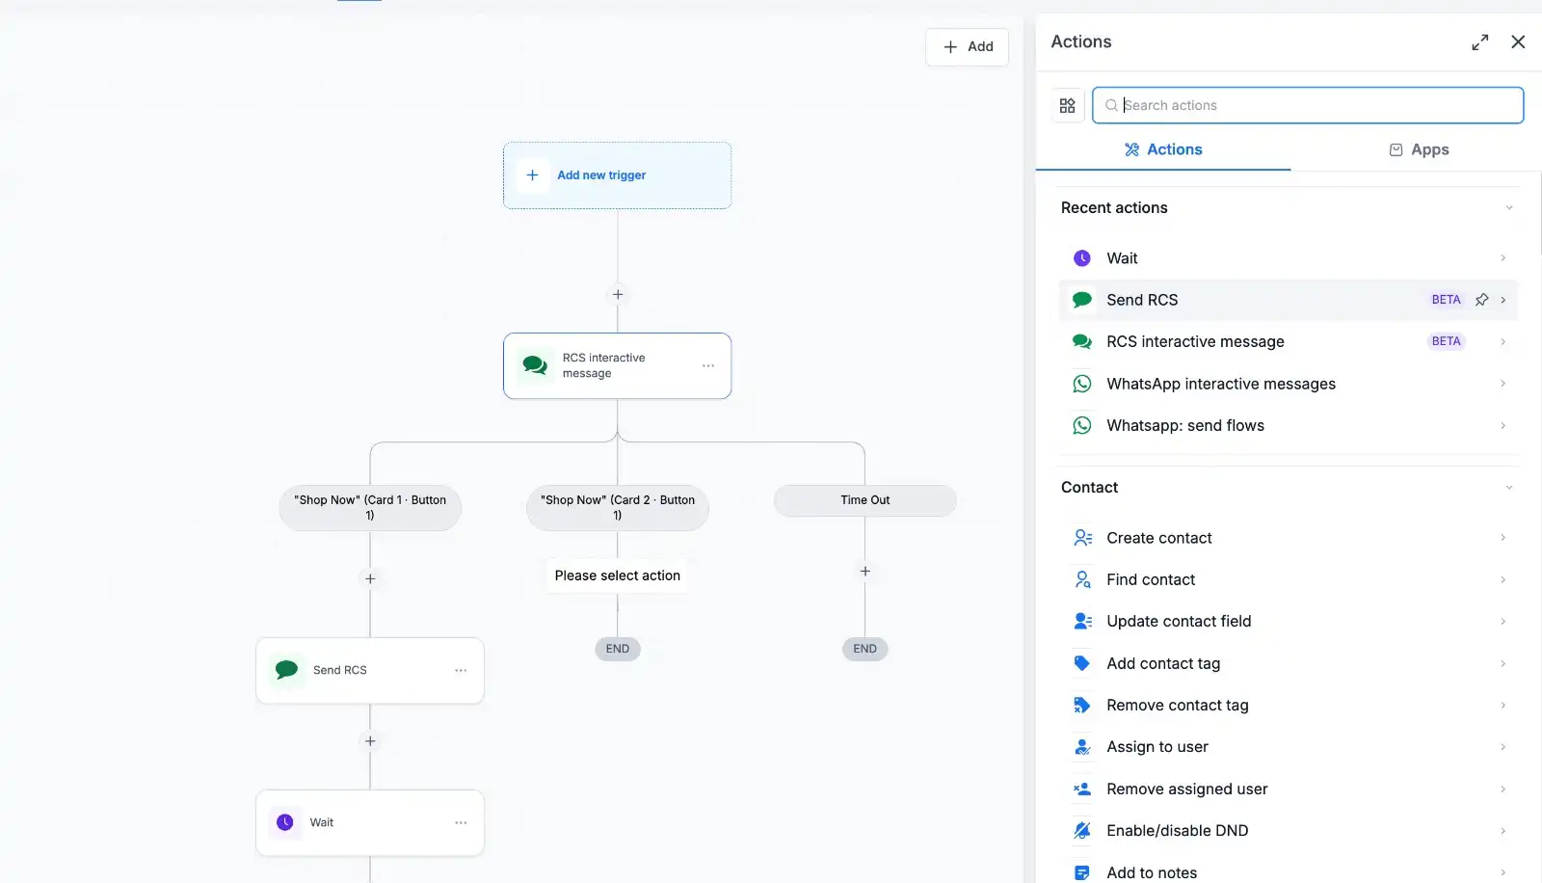Viewport: 1542px width, 883px height.
Task: Click the Create contact icon
Action: [1082, 538]
